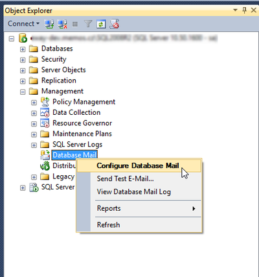The height and width of the screenshot is (277, 259).
Task: Choose View Database Mail Log entry
Action: click(139, 192)
